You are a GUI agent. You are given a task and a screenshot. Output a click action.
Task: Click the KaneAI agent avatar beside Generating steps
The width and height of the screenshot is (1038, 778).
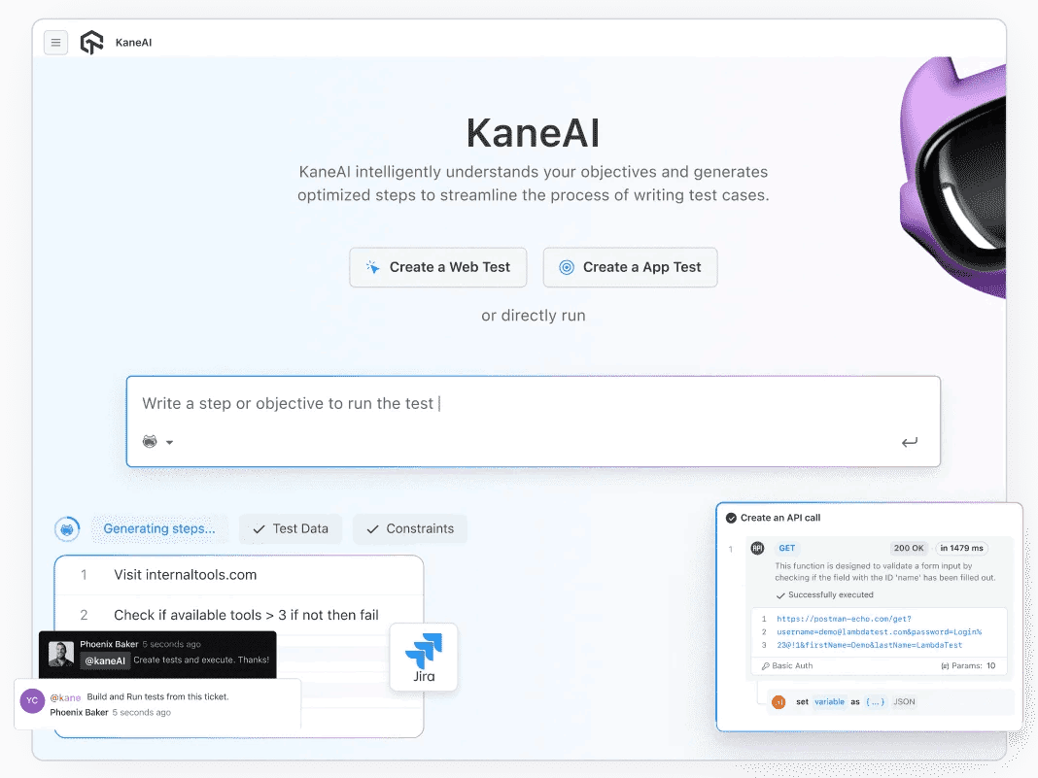click(x=67, y=529)
